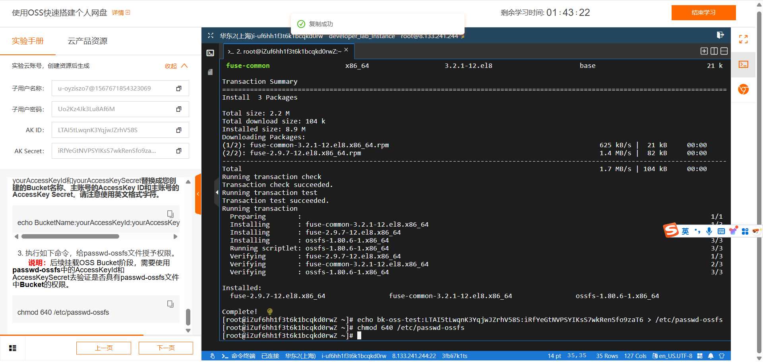
Task: Click the hand icon in the status bar
Action: click(x=213, y=356)
